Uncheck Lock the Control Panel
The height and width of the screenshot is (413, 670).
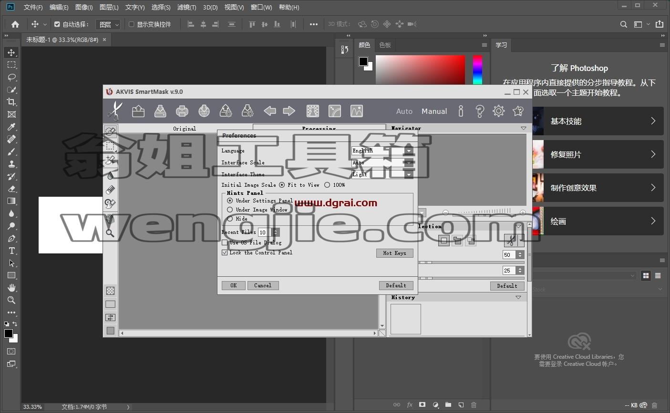coord(225,252)
